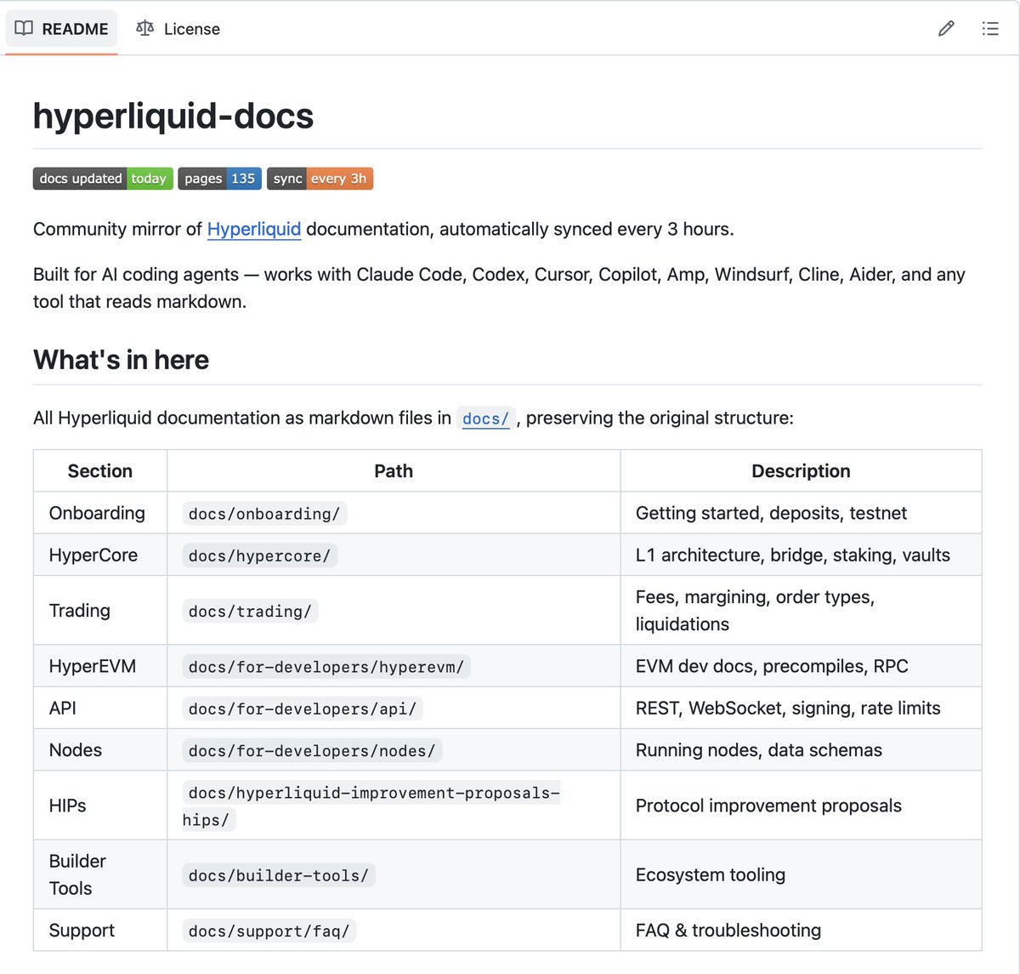Viewport: 1020px width, 974px height.
Task: Click the docs/support/faq/ path
Action: pos(269,931)
